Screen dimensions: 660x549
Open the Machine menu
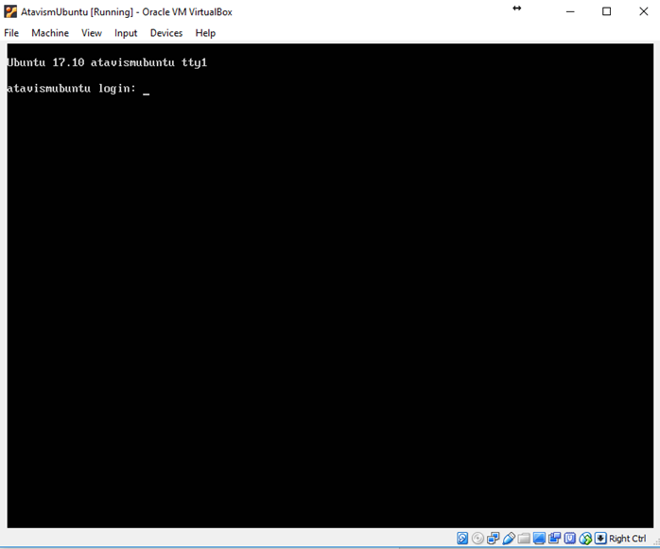coord(50,33)
